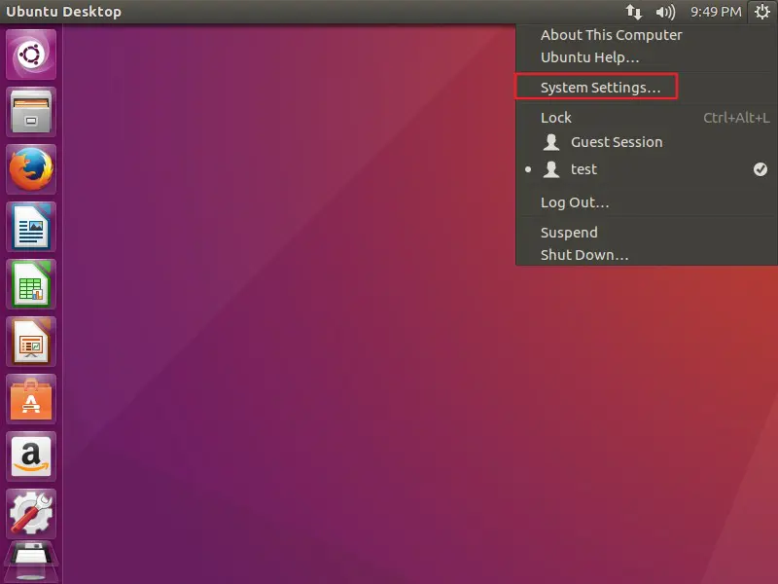Click the removable disk icon in launcher
This screenshot has height=584, width=778.
point(31,562)
